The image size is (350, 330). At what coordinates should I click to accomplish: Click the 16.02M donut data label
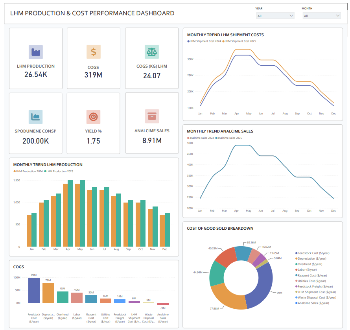pos(267,247)
